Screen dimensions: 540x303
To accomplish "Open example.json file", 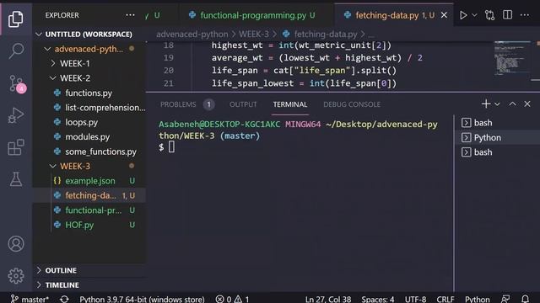I will pos(90,181).
